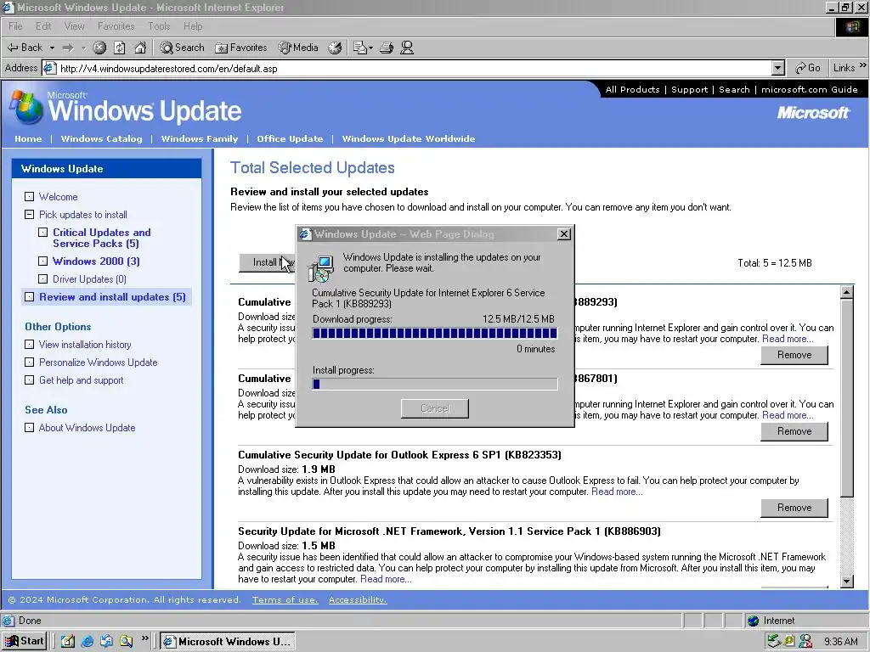
Task: Select Welcome in the sidebar
Action: click(58, 197)
